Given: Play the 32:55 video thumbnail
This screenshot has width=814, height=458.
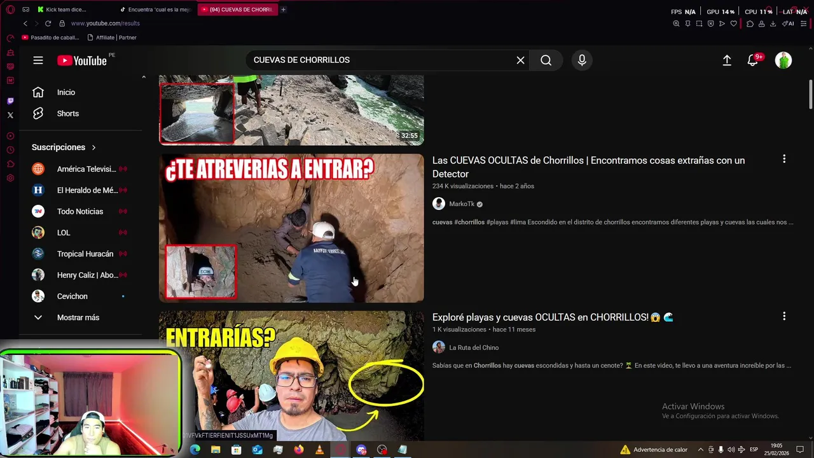Looking at the screenshot, I should [x=291, y=109].
